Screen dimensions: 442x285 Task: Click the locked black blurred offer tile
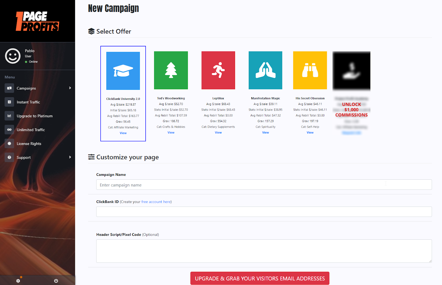[351, 70]
